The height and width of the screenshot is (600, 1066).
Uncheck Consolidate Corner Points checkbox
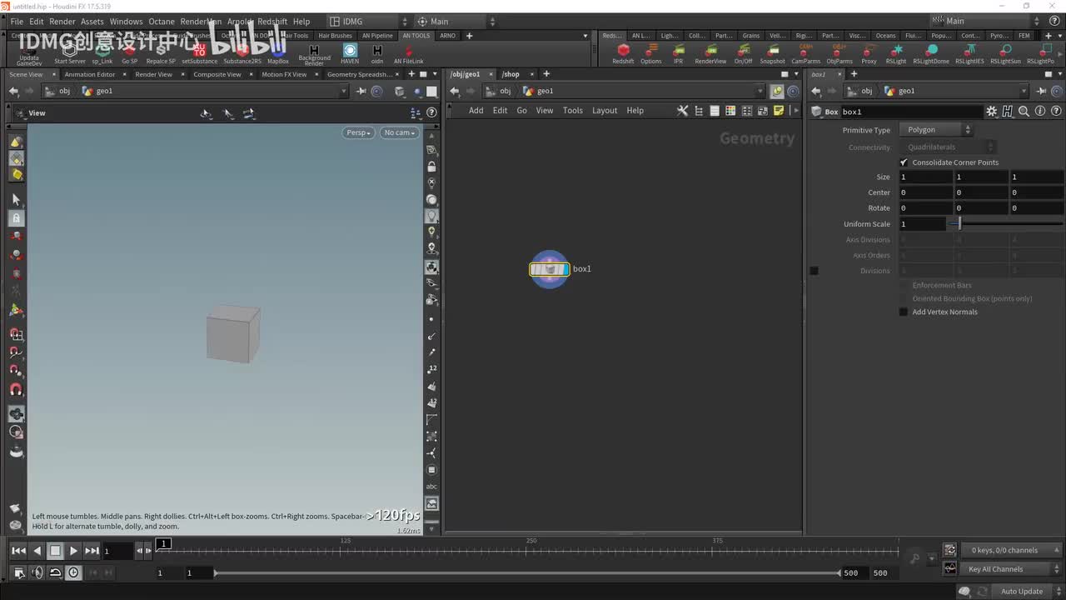pos(904,162)
